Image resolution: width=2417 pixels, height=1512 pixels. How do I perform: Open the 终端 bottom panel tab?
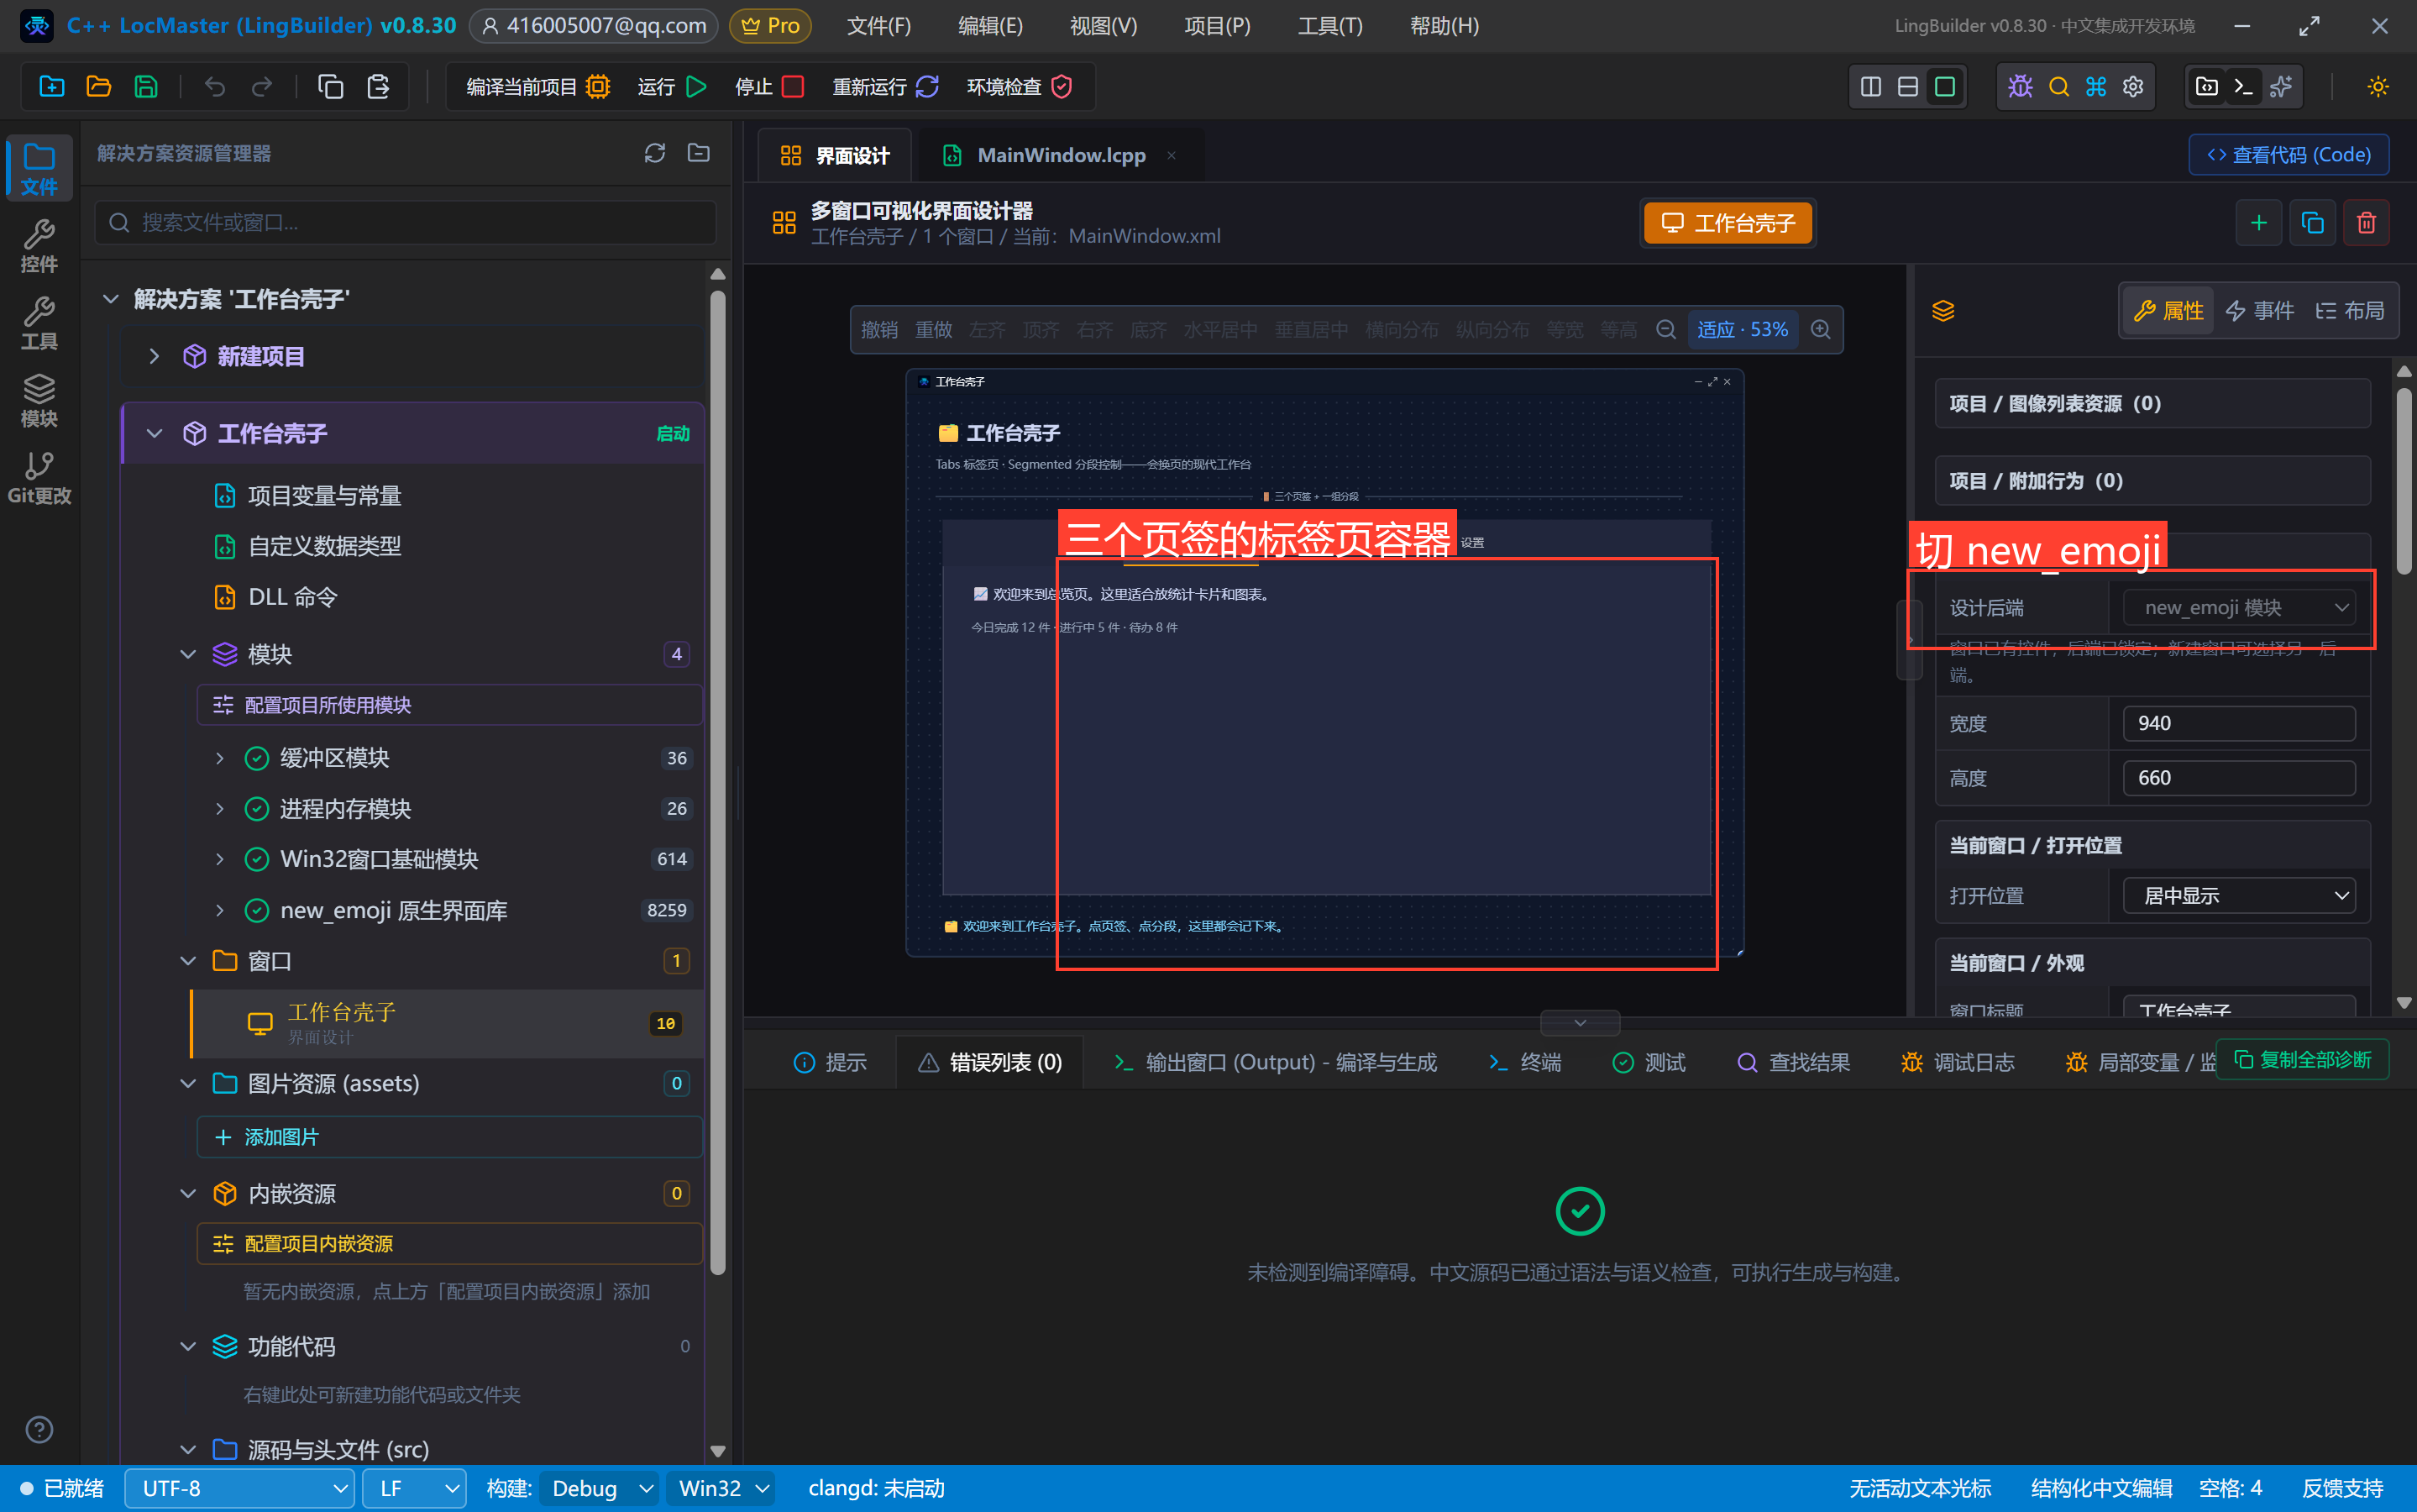1524,1062
